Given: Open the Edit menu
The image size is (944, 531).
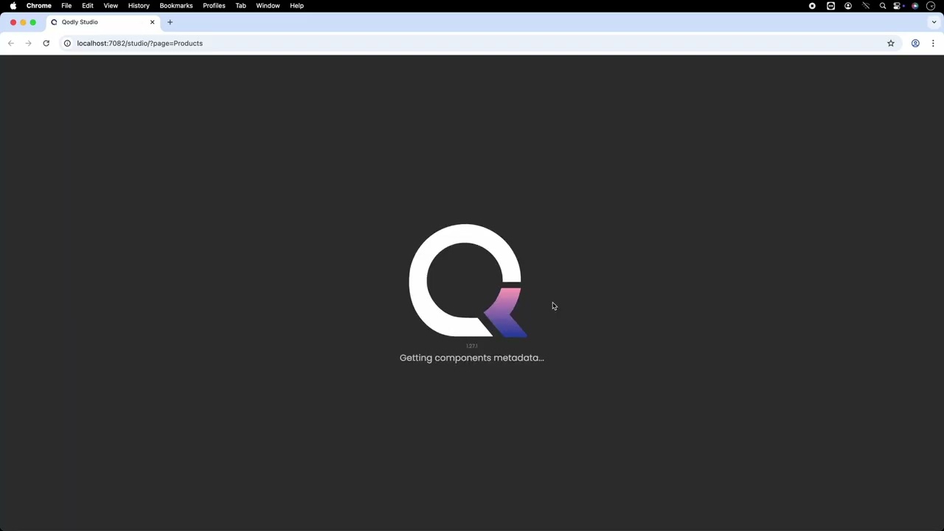Looking at the screenshot, I should pos(88,6).
